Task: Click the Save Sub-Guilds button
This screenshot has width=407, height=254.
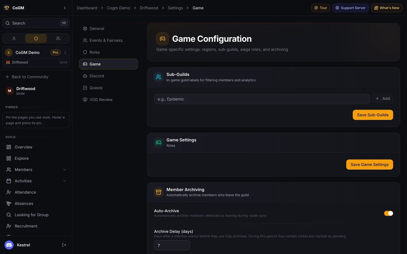Action: click(373, 115)
